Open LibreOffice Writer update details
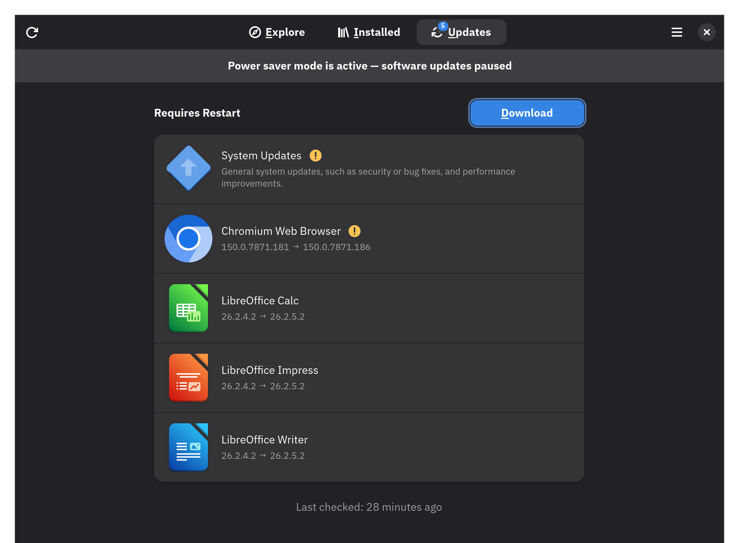The image size is (739, 543). click(x=369, y=447)
